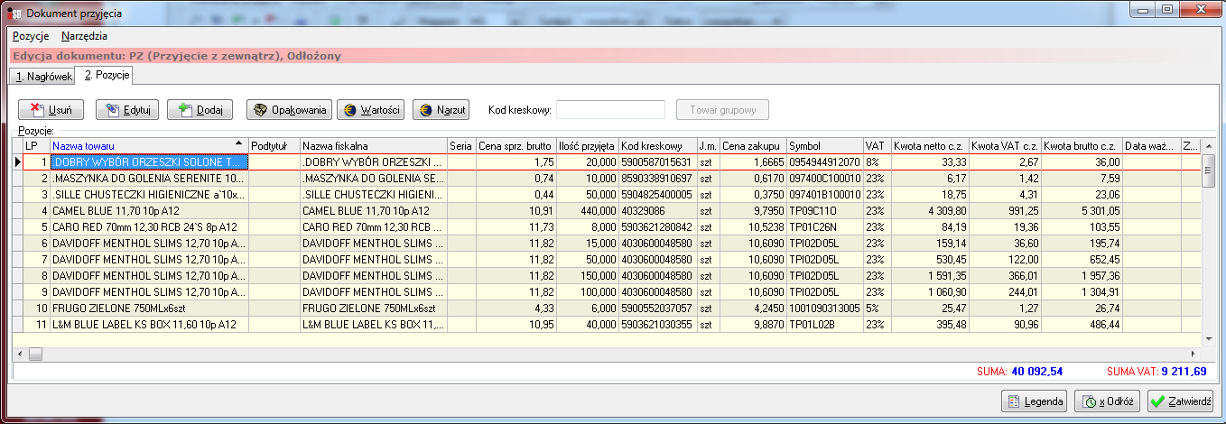Click the Cena sprz. brutto column header
Image resolution: width=1226 pixels, height=424 pixels.
point(515,145)
